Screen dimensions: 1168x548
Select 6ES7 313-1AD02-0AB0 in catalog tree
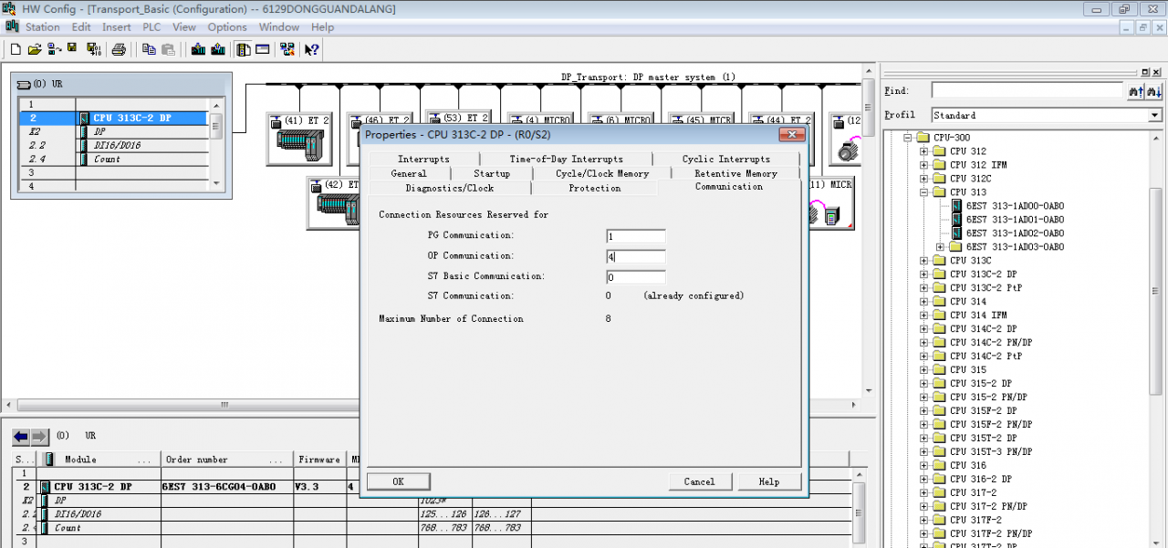tap(1015, 233)
